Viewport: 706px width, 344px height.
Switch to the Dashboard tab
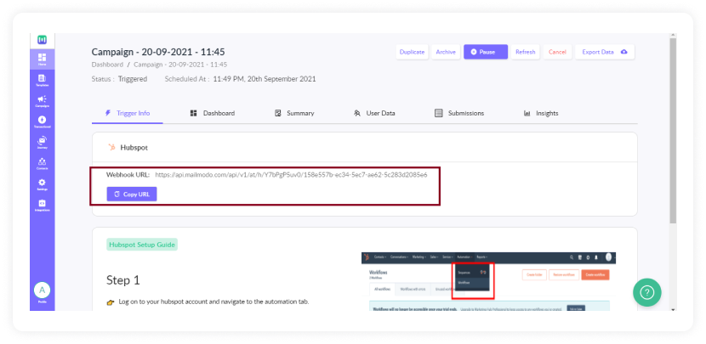click(213, 113)
